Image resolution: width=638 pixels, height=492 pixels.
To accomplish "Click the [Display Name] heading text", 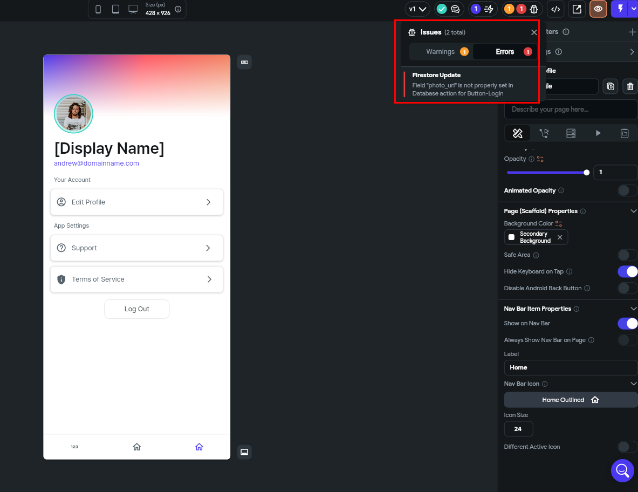I will 109,148.
